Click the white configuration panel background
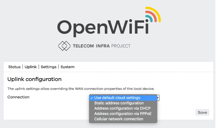The image size is (216, 128). pyautogui.click(x=46, y=112)
